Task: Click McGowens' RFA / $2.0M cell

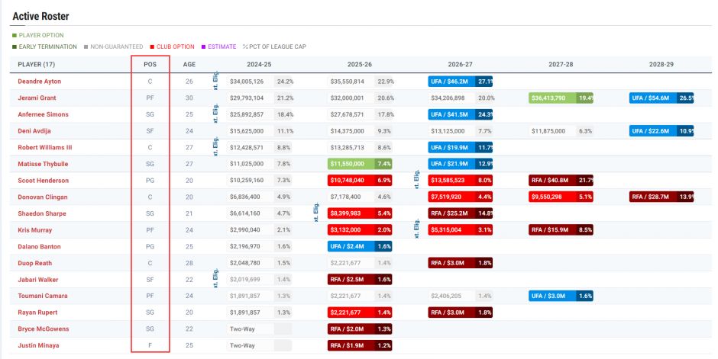Action: (360, 329)
